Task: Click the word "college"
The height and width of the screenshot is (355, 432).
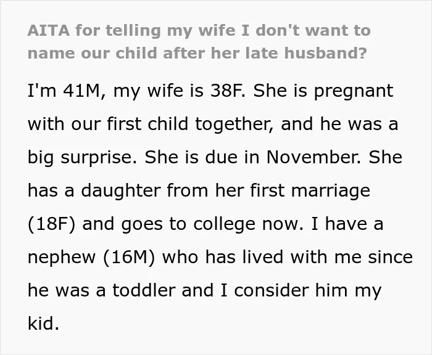Action: pyautogui.click(x=224, y=224)
